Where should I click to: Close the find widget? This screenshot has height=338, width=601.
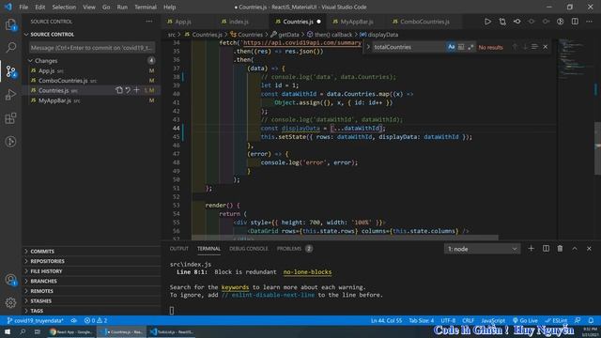pyautogui.click(x=546, y=47)
